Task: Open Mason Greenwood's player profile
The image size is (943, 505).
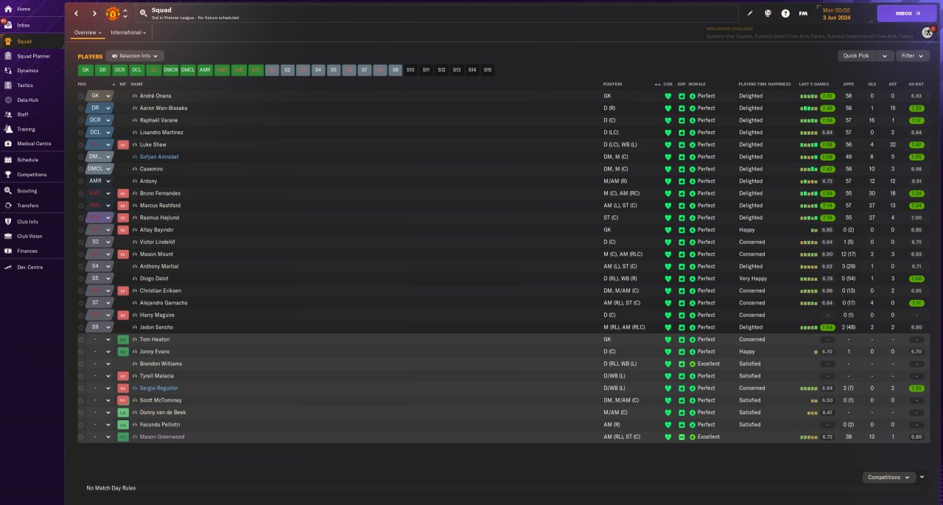Action: point(162,436)
